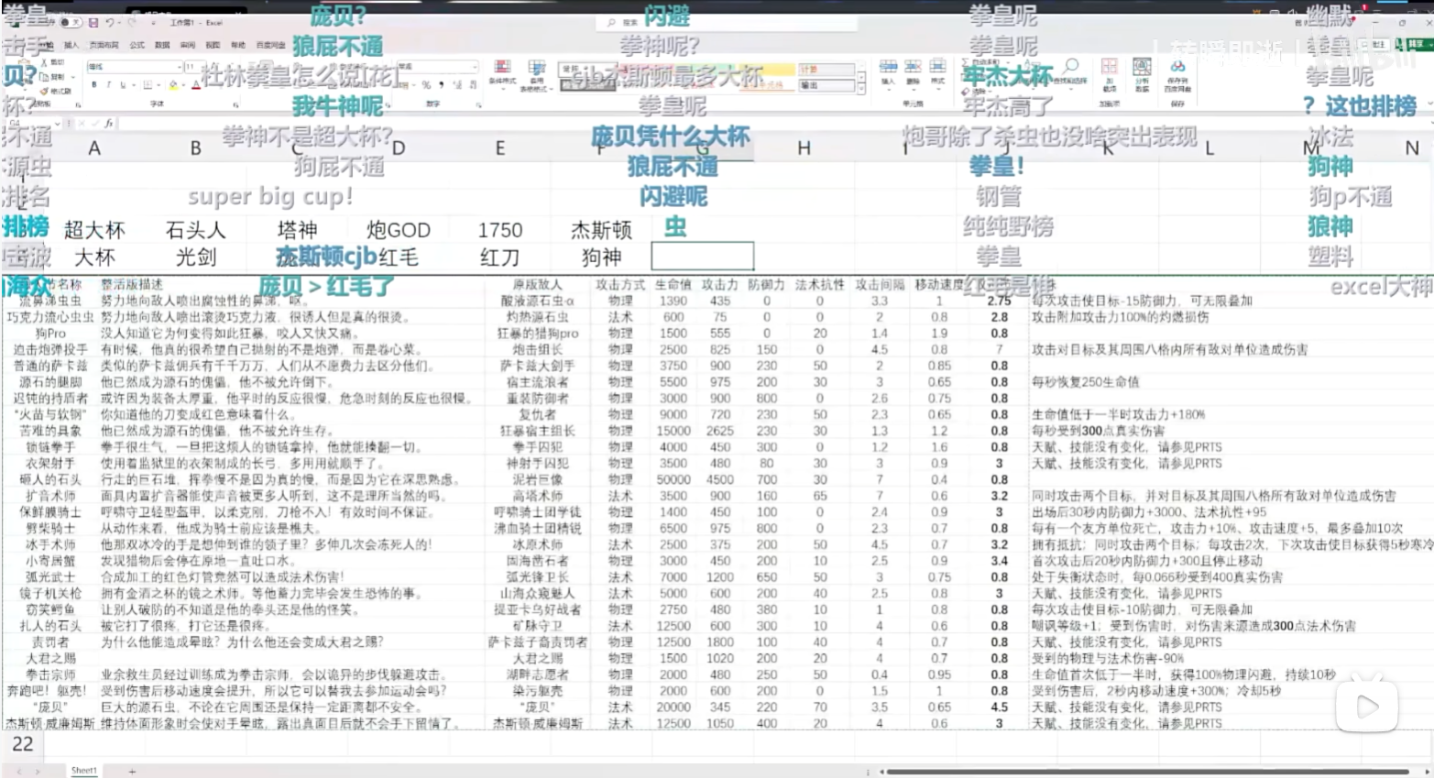Click the video play overlay button
Image resolution: width=1434 pixels, height=778 pixels.
[1366, 706]
